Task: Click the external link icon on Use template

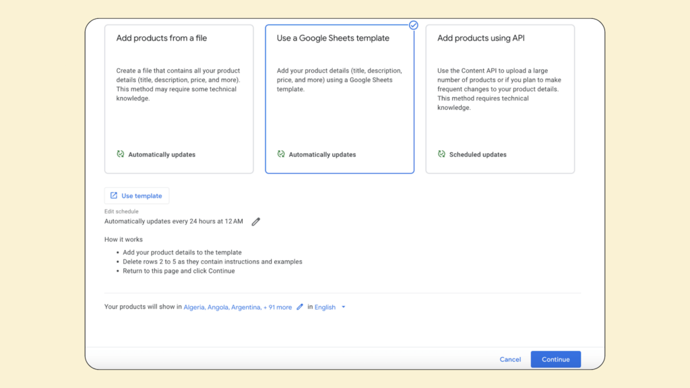Action: 113,195
